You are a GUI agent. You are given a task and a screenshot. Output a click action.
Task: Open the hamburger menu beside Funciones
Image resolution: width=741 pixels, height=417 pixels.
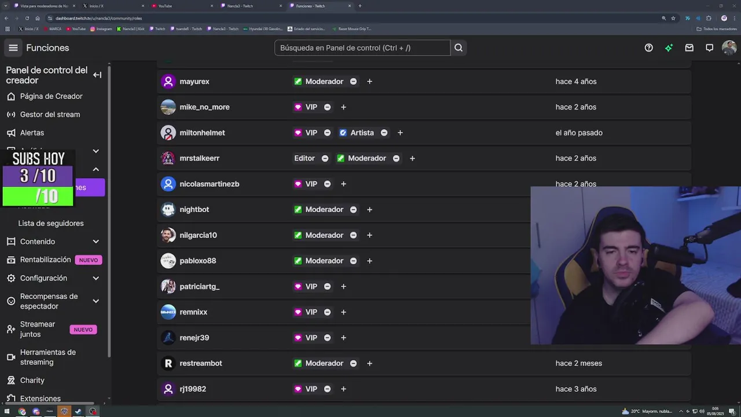click(13, 47)
